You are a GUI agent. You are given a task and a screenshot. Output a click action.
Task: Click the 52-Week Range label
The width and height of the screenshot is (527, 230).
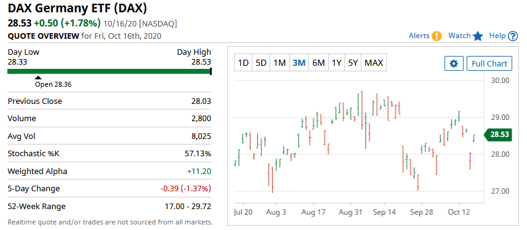tap(37, 206)
